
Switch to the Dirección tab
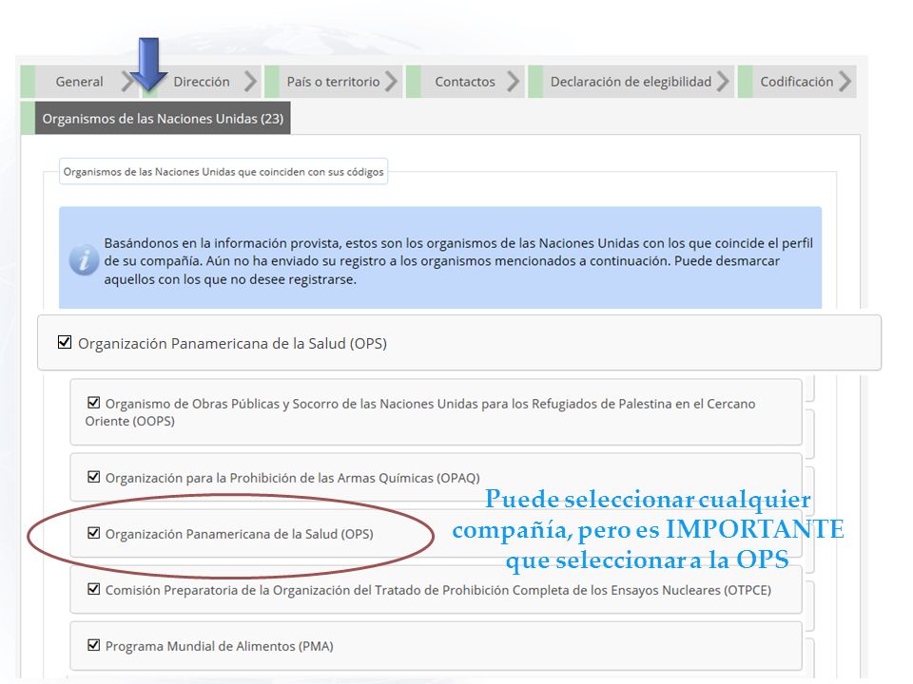(x=202, y=82)
